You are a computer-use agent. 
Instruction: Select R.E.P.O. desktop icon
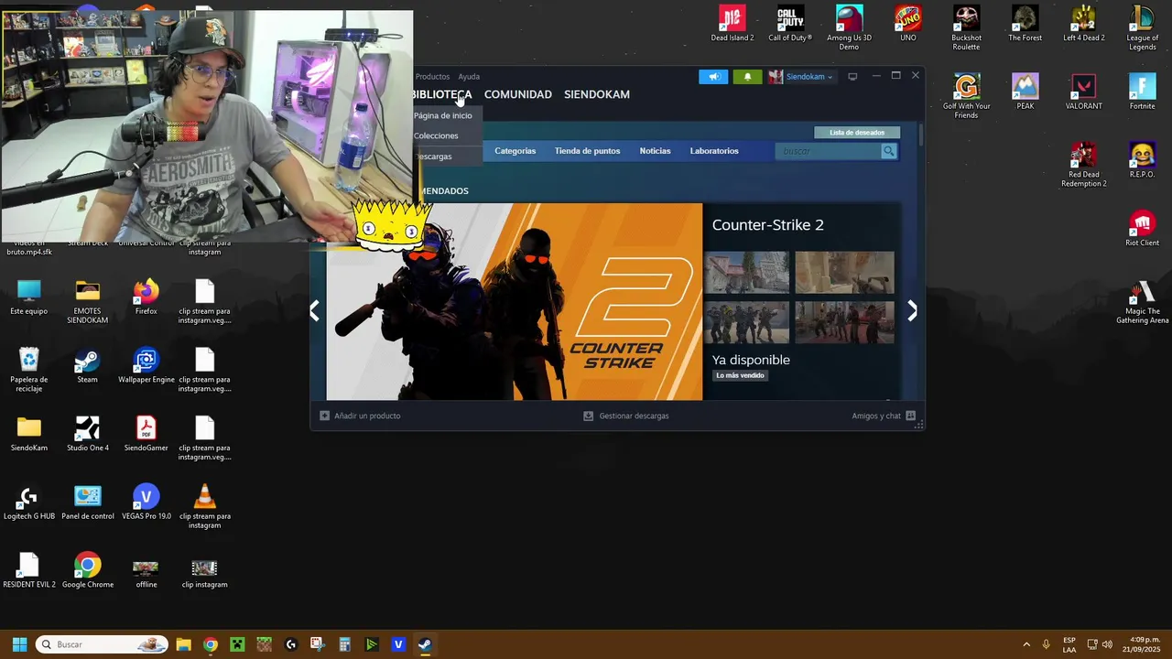[x=1142, y=160]
